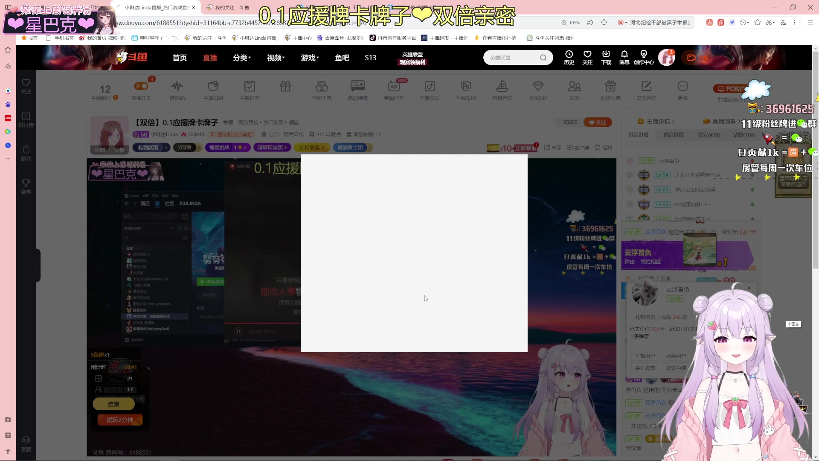The height and width of the screenshot is (461, 819).
Task: Open the 扬帆启航 sailboat tool
Action: coord(502,90)
